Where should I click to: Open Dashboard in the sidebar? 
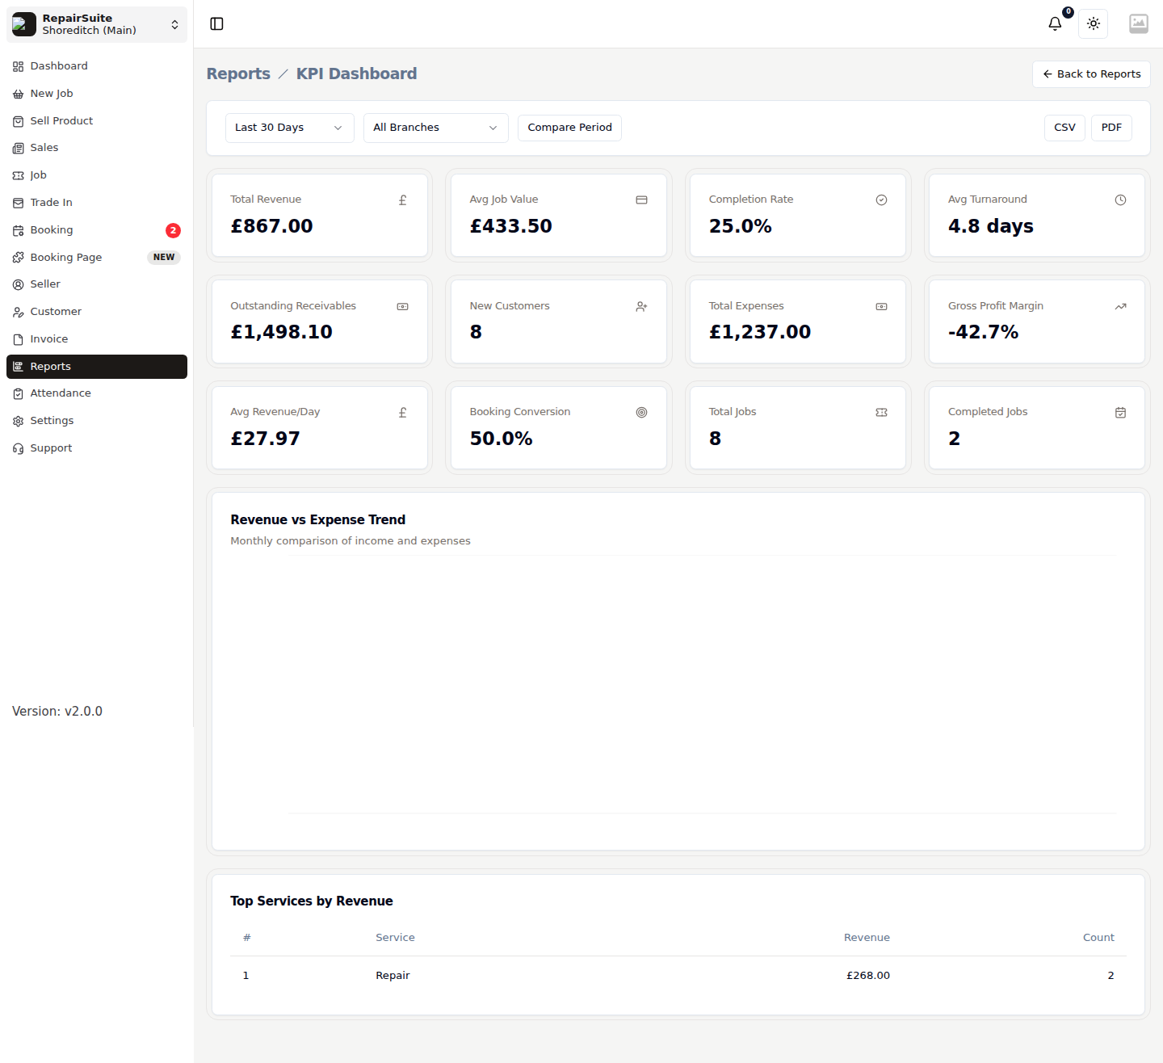(97, 66)
